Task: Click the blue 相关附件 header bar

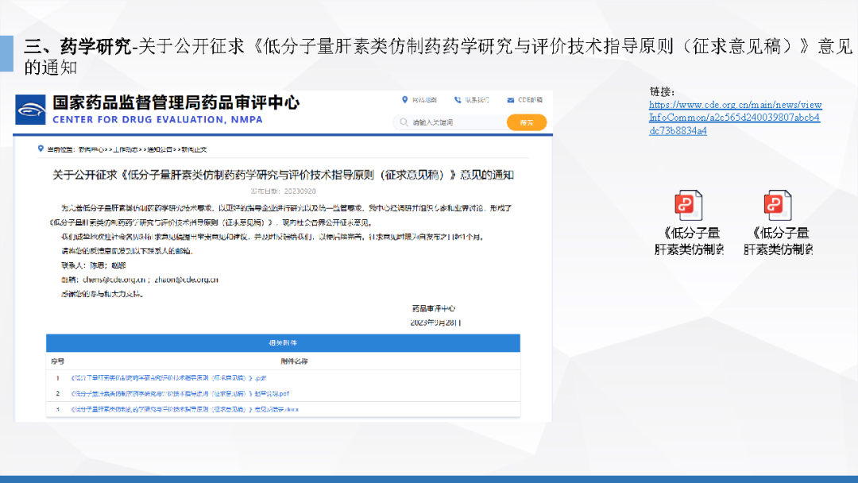Action: click(283, 343)
